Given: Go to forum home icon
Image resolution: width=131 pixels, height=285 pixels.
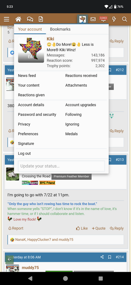Looking at the screenshot, I should (18, 19).
